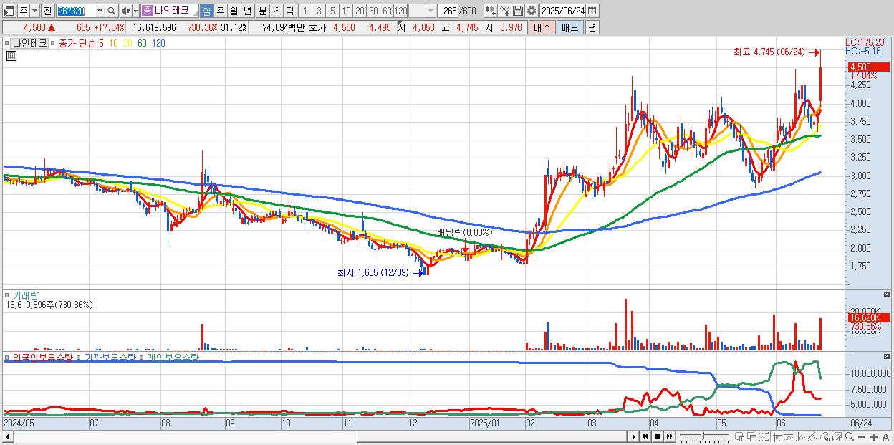The image size is (894, 445).
Task: Click the add line indicator icon
Action: (504, 11)
